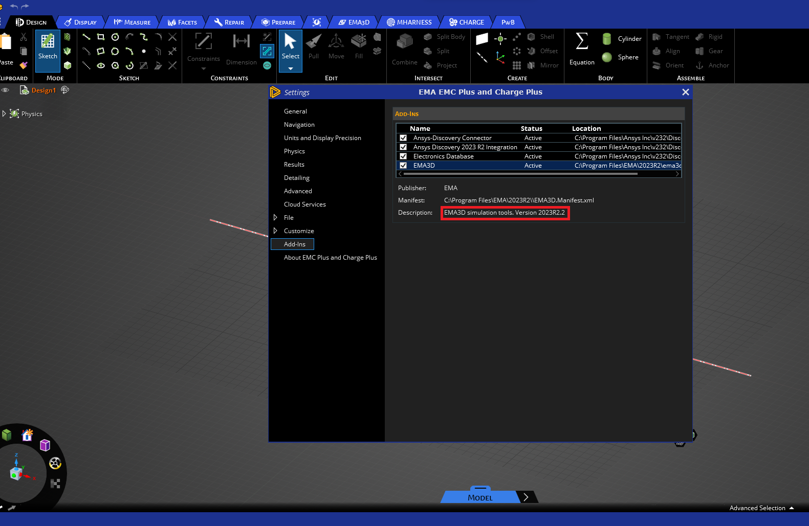Click the Pull tool
This screenshot has height=526, width=809.
click(314, 47)
